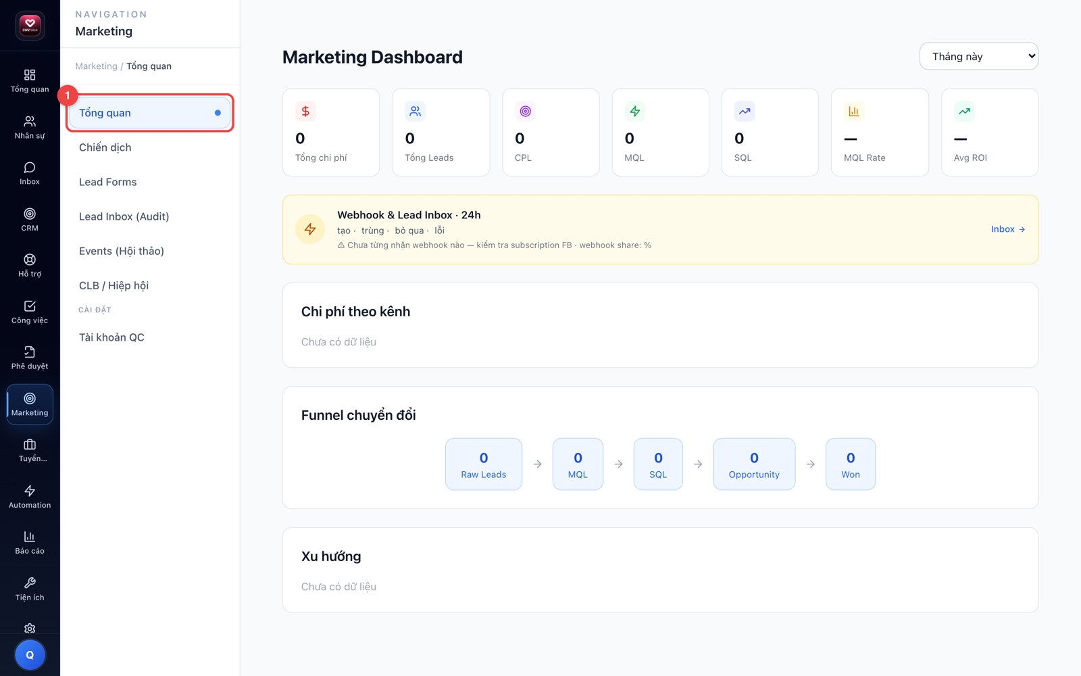
Task: Open settings gear in sidebar
Action: (x=30, y=628)
